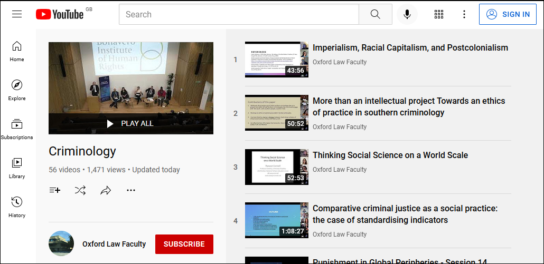The width and height of the screenshot is (544, 264).
Task: Open History in sidebar
Action: (x=17, y=208)
